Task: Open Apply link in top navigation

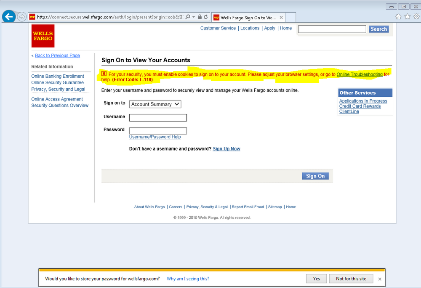Action: click(269, 28)
